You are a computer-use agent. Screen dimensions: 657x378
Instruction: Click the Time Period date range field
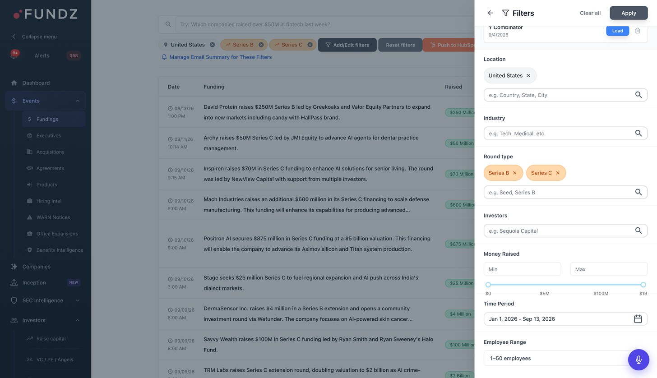pos(565,319)
